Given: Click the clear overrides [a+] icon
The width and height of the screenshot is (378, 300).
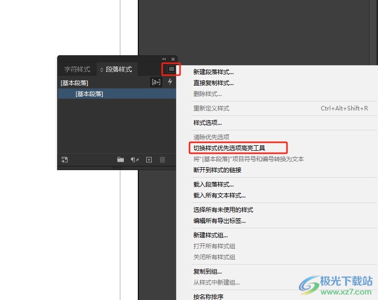Looking at the screenshot, I should 156,82.
